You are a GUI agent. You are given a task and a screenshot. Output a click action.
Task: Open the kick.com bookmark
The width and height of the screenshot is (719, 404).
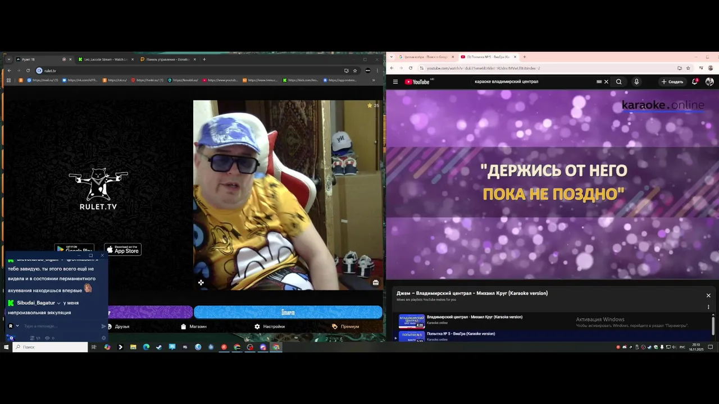click(x=301, y=80)
